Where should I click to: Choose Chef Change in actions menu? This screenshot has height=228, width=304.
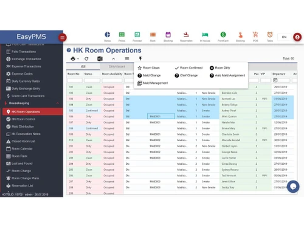(x=186, y=75)
